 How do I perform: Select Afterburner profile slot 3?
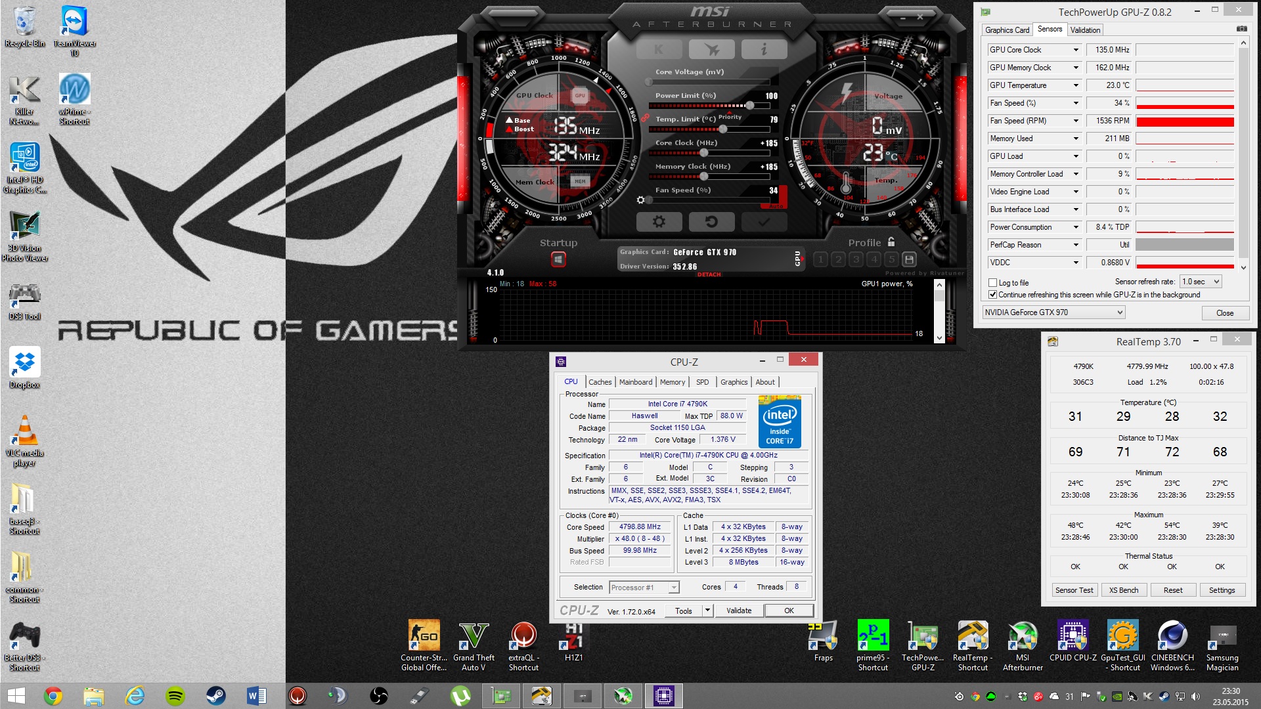click(856, 259)
